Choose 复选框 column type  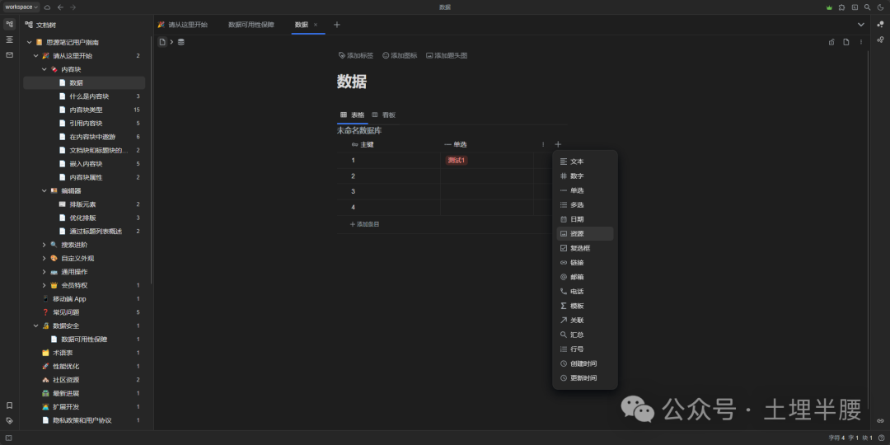pos(584,248)
